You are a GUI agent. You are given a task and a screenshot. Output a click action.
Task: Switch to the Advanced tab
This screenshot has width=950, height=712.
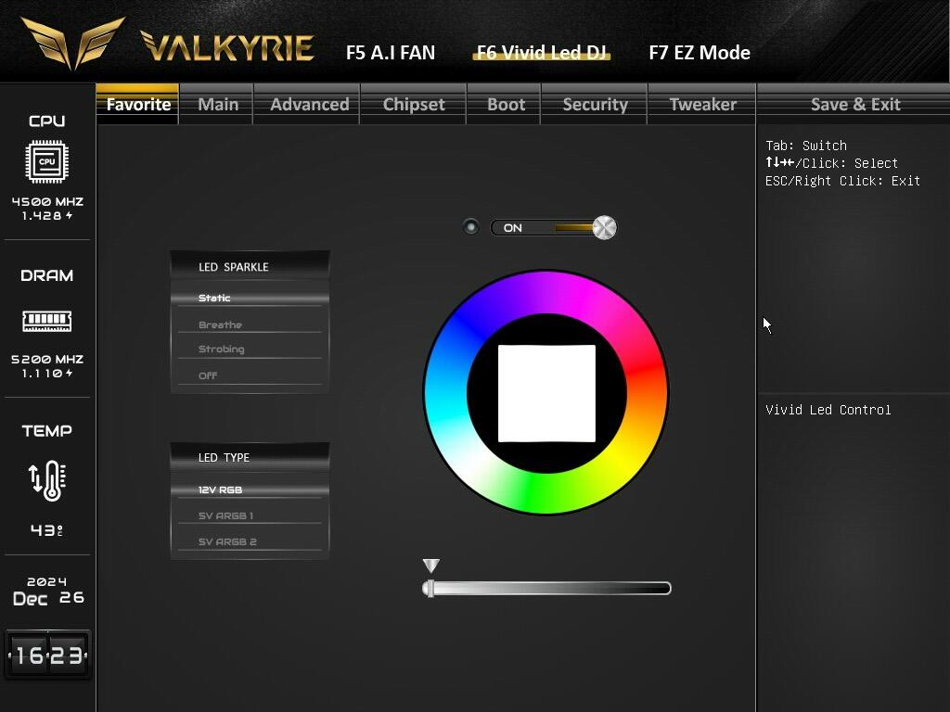click(x=309, y=104)
